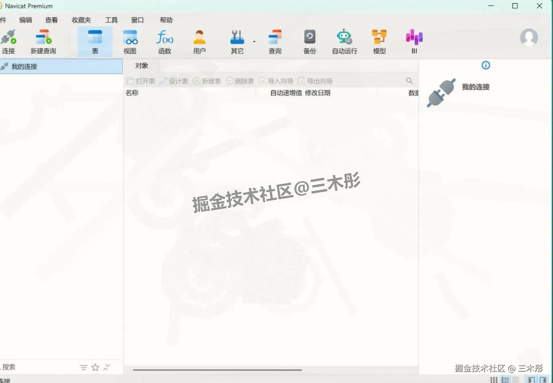
Task: Select the 对象 tab
Action: pos(141,66)
